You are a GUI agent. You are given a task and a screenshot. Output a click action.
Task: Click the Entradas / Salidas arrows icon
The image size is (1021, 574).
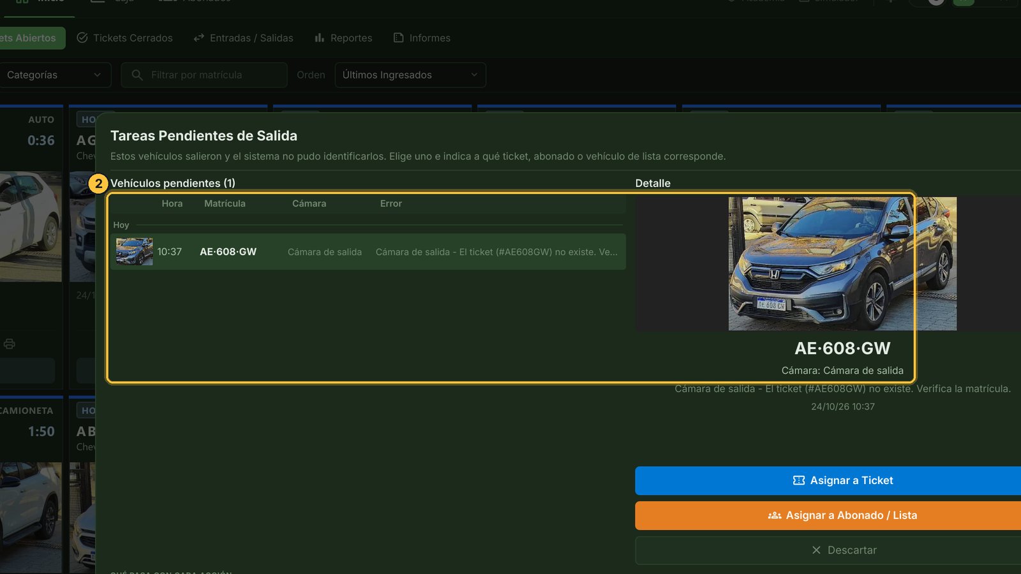[199, 38]
